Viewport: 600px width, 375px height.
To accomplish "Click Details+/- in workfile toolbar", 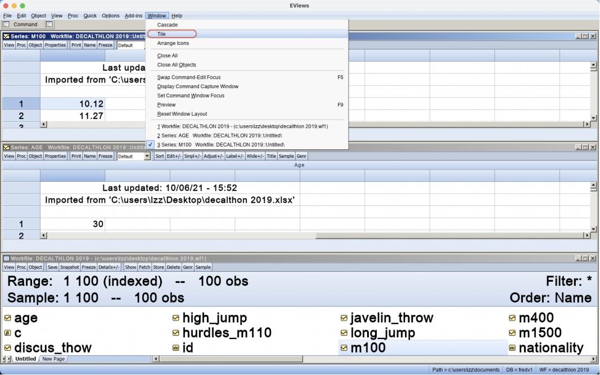I will [x=109, y=267].
